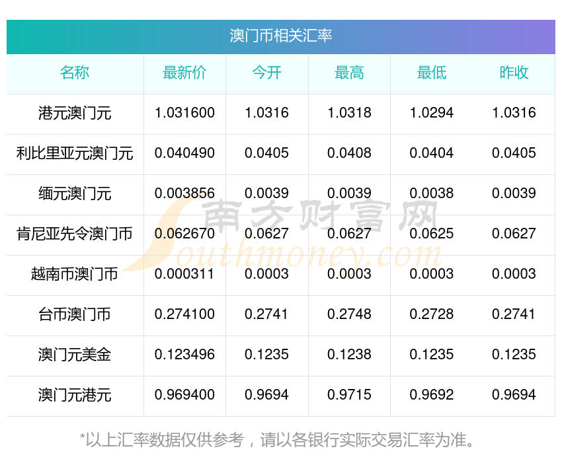Click latest price 0.000311
This screenshot has width=562, height=461.
point(184,274)
